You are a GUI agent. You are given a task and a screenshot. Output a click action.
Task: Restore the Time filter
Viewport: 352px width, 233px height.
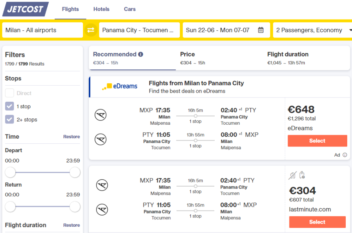coord(72,137)
